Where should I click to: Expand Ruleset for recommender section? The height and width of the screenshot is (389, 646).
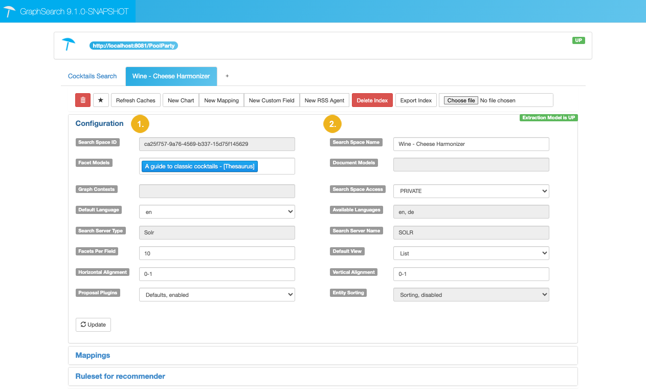(120, 376)
